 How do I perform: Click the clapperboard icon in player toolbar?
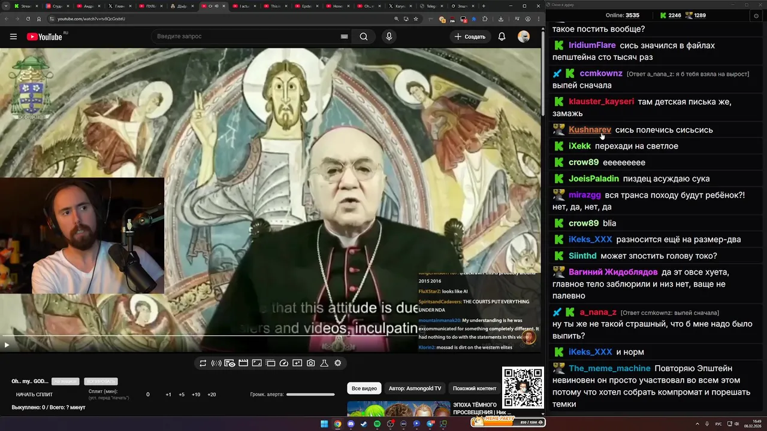click(243, 363)
